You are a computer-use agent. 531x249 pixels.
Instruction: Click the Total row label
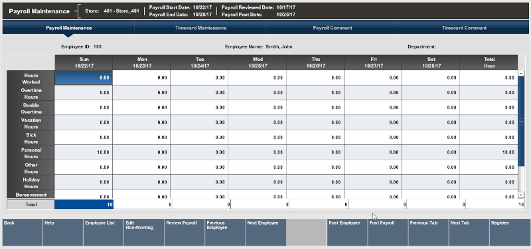coord(31,205)
